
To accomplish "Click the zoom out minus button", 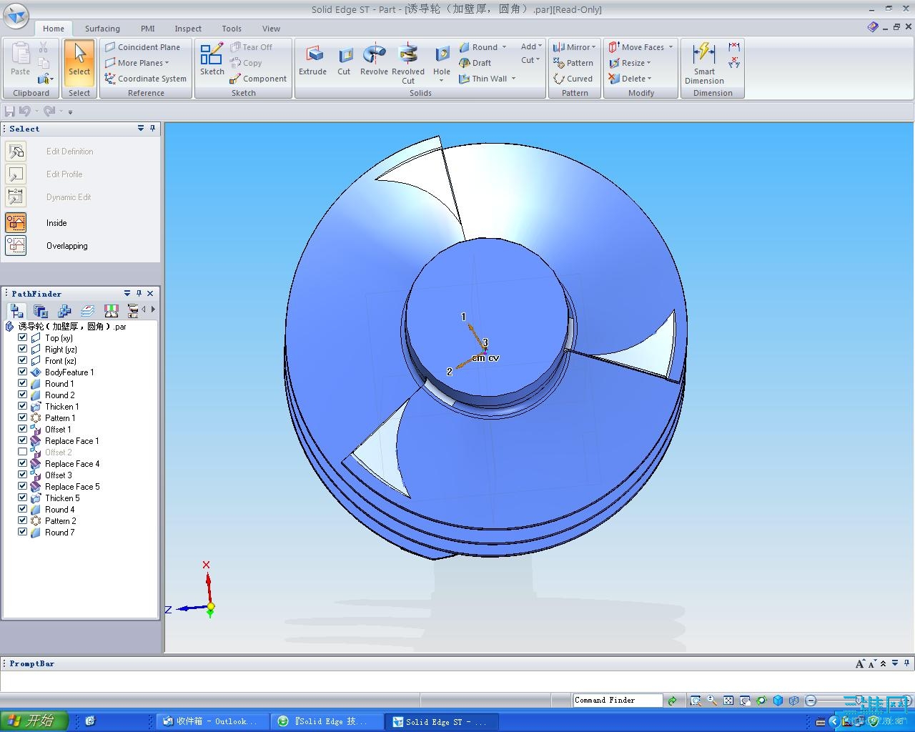I will (811, 701).
